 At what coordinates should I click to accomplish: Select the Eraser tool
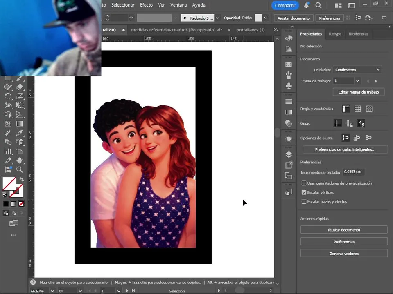(20, 87)
